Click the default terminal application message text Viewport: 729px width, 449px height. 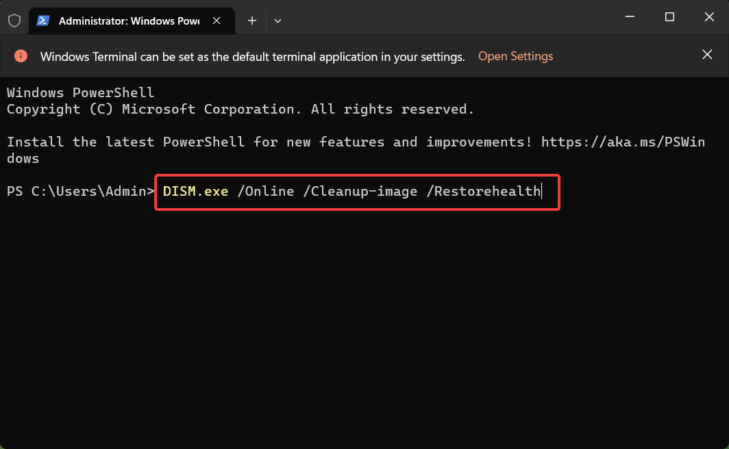252,57
